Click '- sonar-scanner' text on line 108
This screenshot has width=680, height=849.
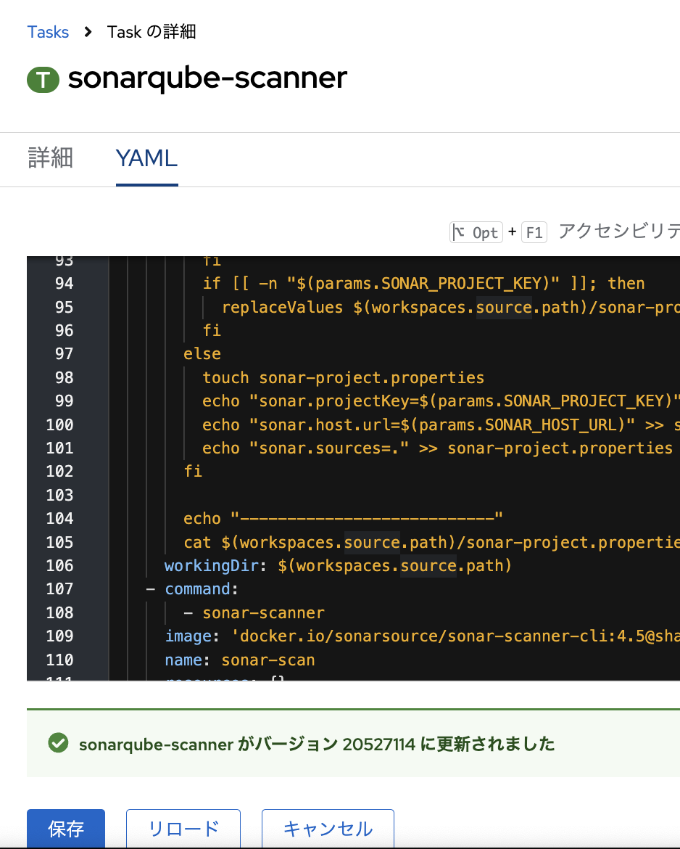[254, 612]
